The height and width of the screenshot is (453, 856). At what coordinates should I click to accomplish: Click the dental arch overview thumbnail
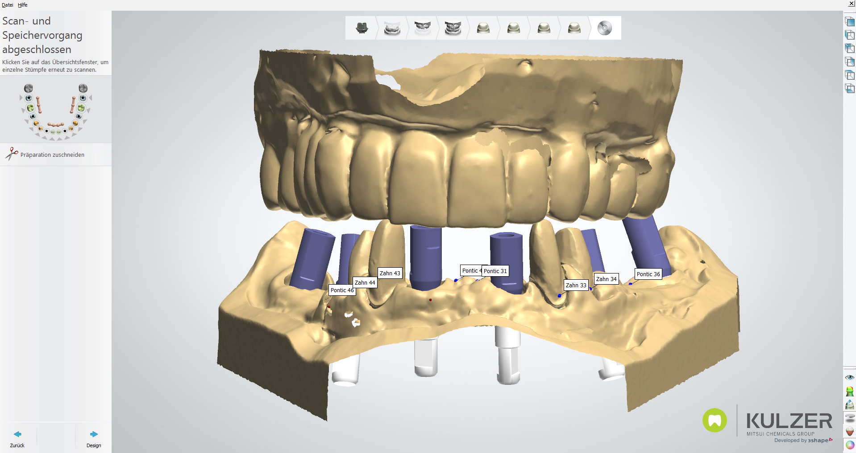pos(56,111)
